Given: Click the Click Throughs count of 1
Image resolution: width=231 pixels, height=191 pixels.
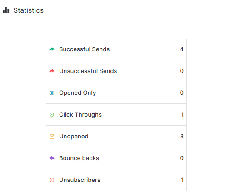Looking at the screenshot, I should click(182, 114).
